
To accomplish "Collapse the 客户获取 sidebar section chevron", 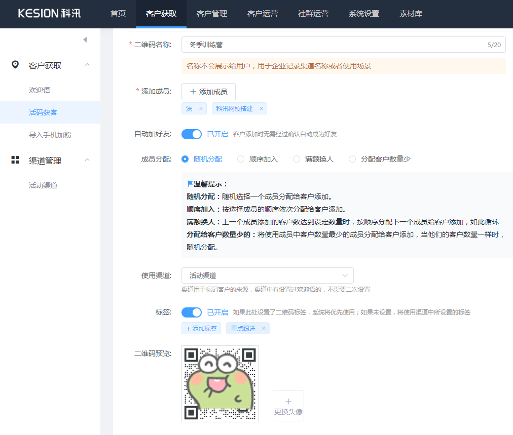I will [x=87, y=65].
